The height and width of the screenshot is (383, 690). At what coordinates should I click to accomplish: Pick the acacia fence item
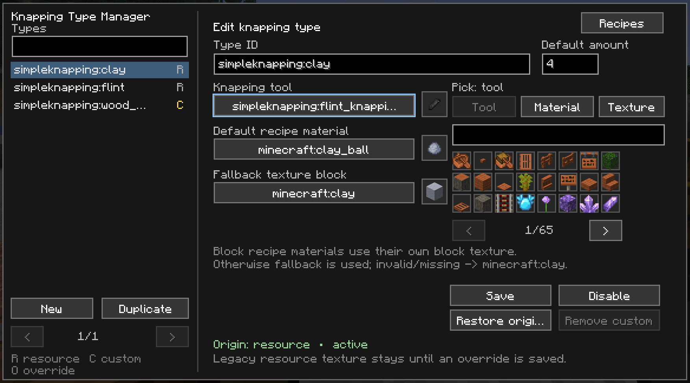547,161
